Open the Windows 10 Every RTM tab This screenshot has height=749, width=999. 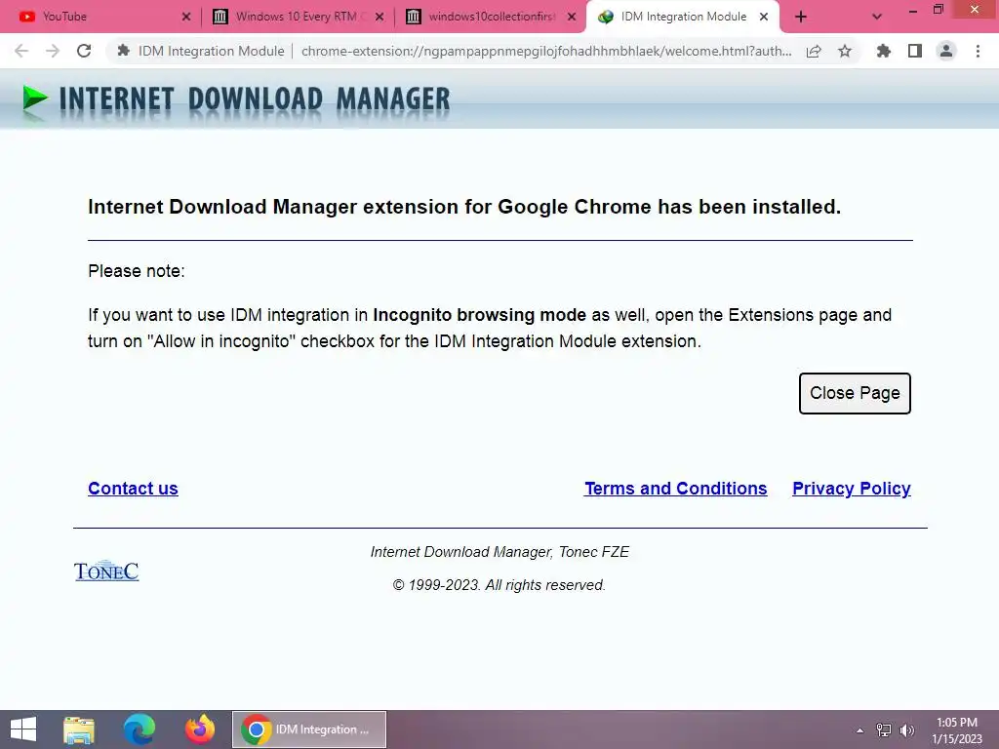pyautogui.click(x=297, y=17)
